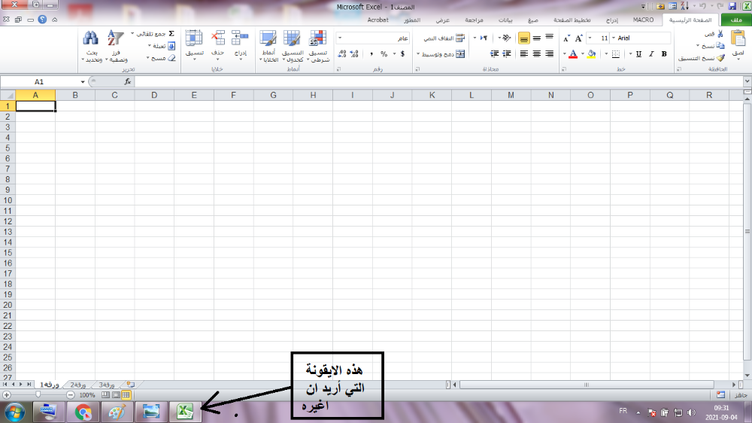Open the Arial font name dropdown
Screen dimensions: 752x423
[614, 38]
